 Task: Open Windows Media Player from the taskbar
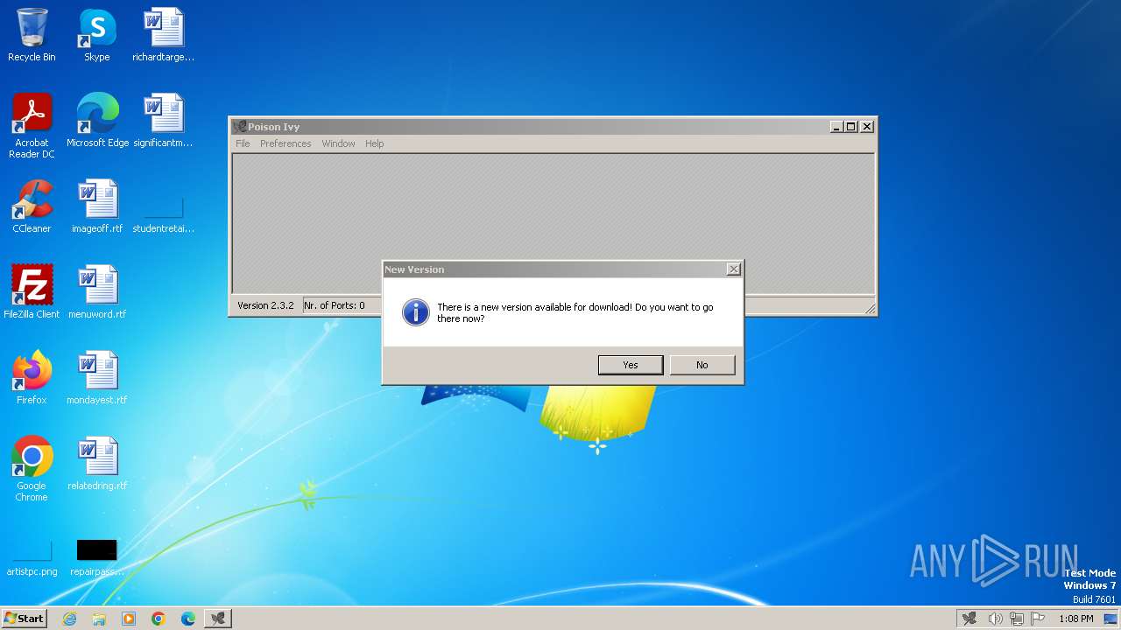click(x=129, y=619)
